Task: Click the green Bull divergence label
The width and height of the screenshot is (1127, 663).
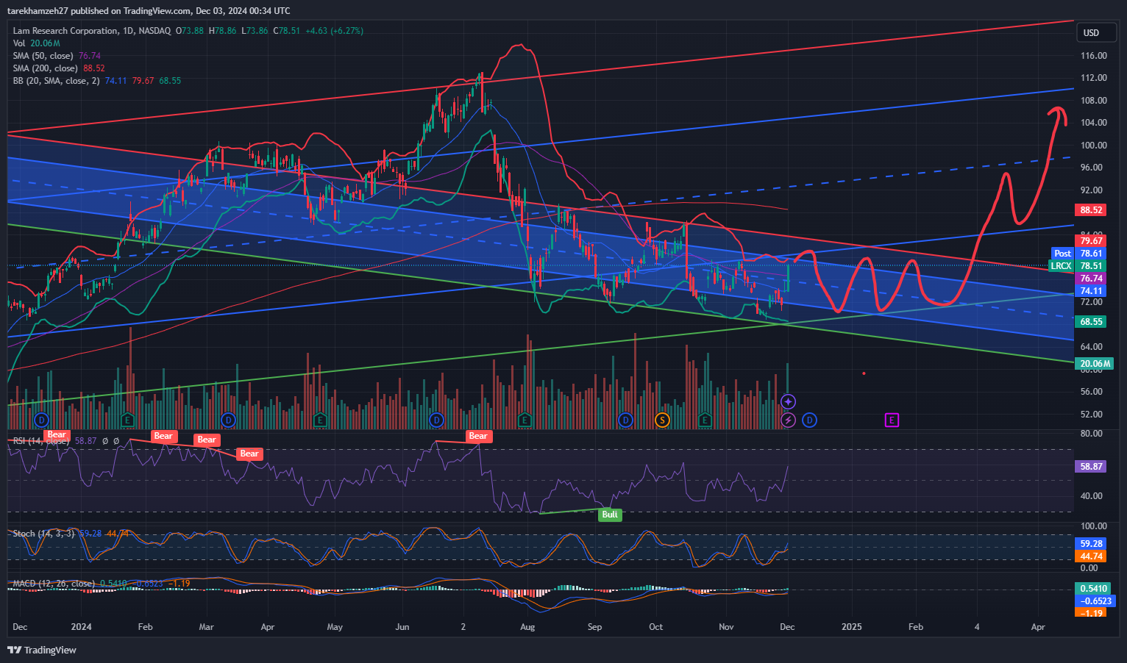Action: (610, 515)
